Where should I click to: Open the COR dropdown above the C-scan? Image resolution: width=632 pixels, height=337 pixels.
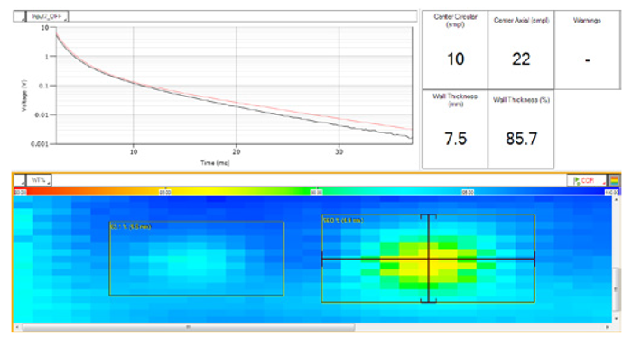587,180
